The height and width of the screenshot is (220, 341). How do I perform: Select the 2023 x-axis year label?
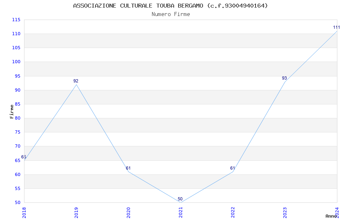pyautogui.click(x=285, y=213)
